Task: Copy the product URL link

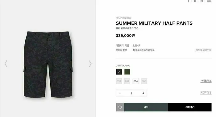Action: click(209, 1)
